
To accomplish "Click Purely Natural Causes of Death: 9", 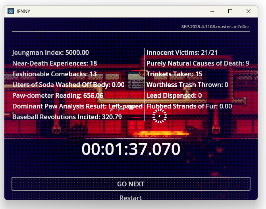I will click(198, 63).
